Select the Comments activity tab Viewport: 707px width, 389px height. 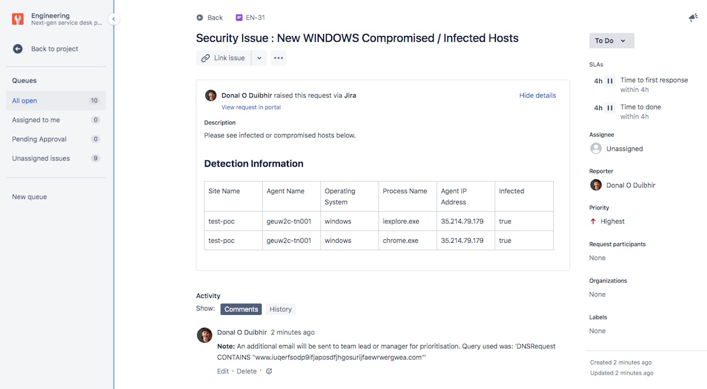[241, 309]
